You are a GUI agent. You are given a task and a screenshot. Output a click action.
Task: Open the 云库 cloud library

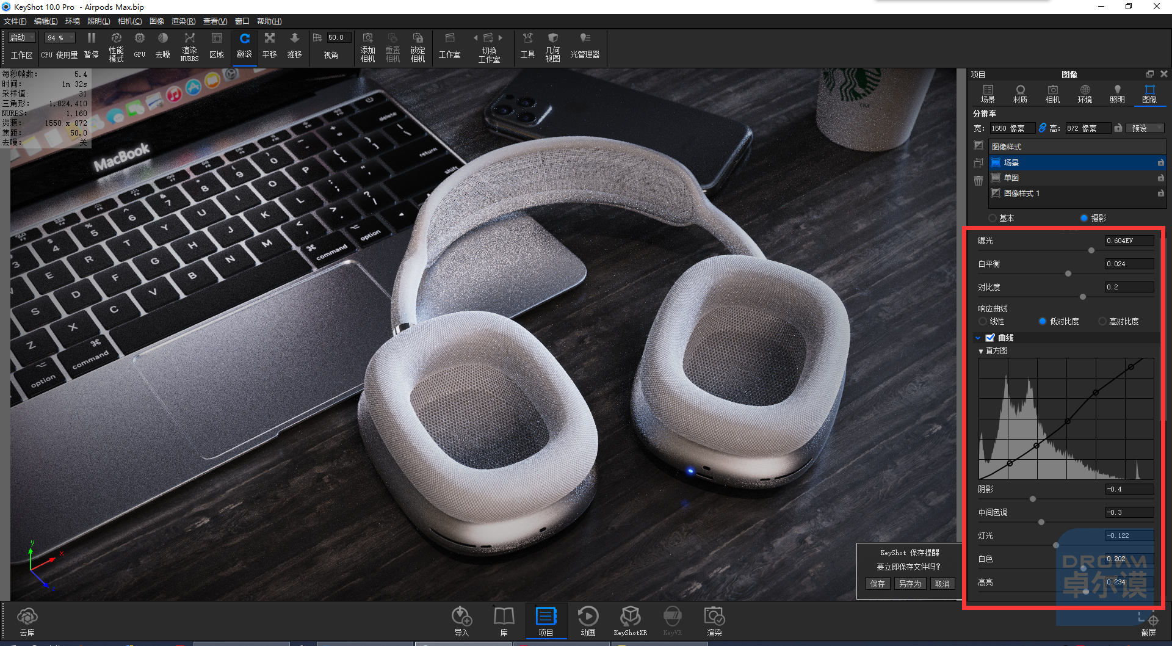pos(27,617)
